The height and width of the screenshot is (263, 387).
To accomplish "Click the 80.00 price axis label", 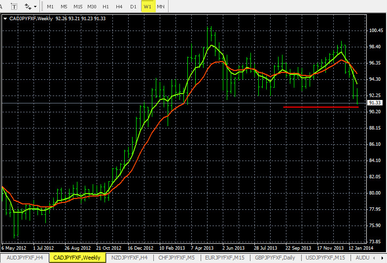I will coord(375,193).
